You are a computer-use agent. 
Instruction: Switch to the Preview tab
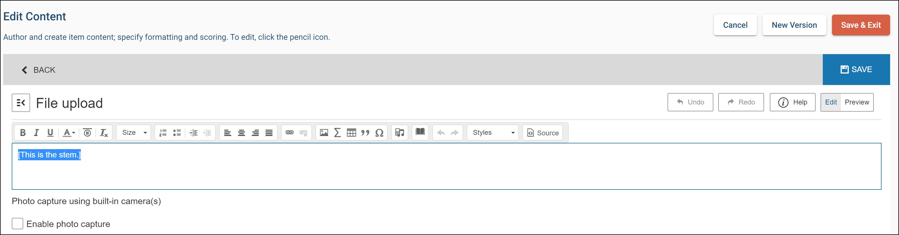856,102
